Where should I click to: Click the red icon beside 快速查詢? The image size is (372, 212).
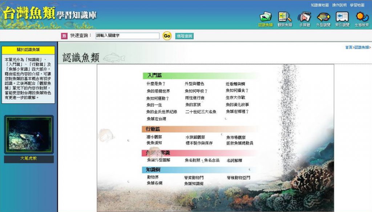pyautogui.click(x=64, y=36)
